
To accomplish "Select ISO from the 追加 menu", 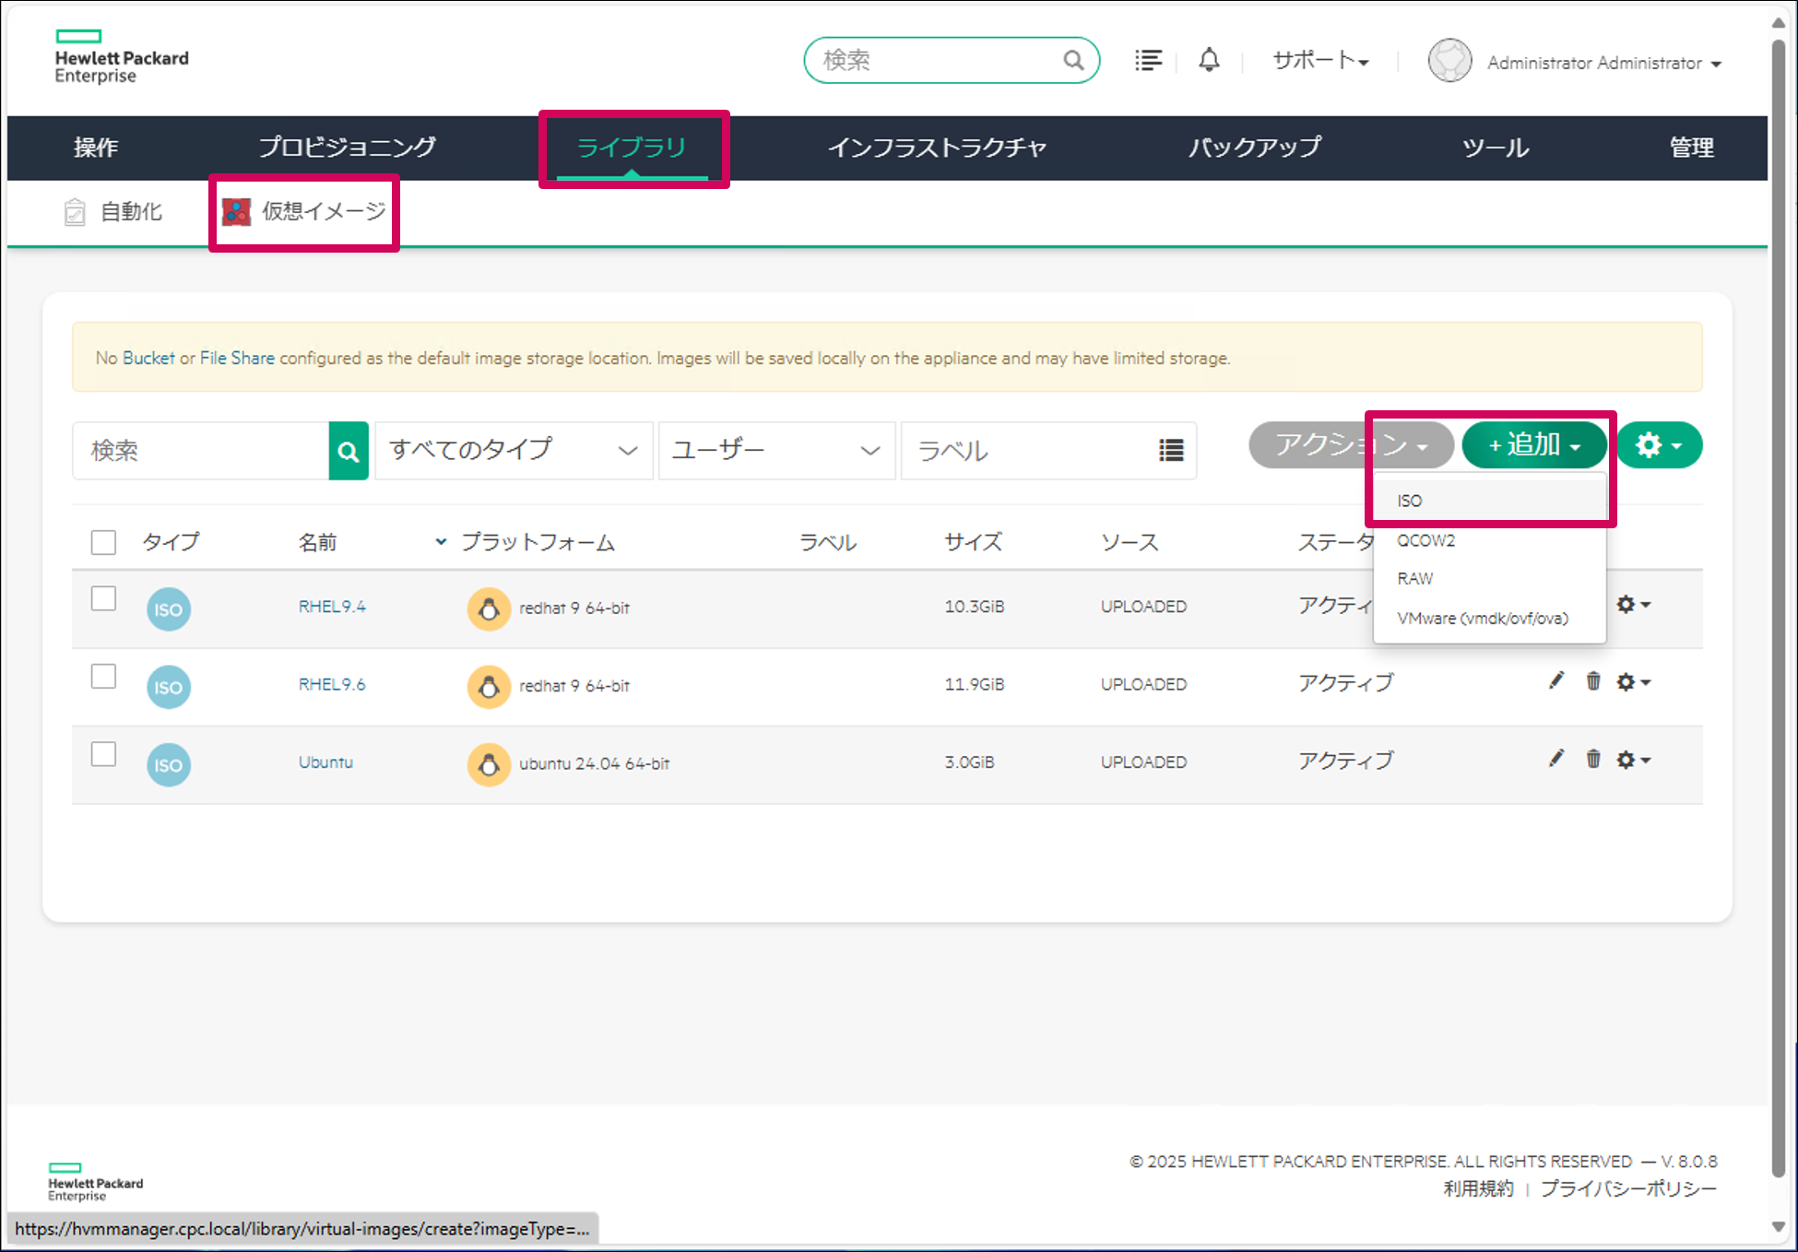I will click(x=1410, y=500).
